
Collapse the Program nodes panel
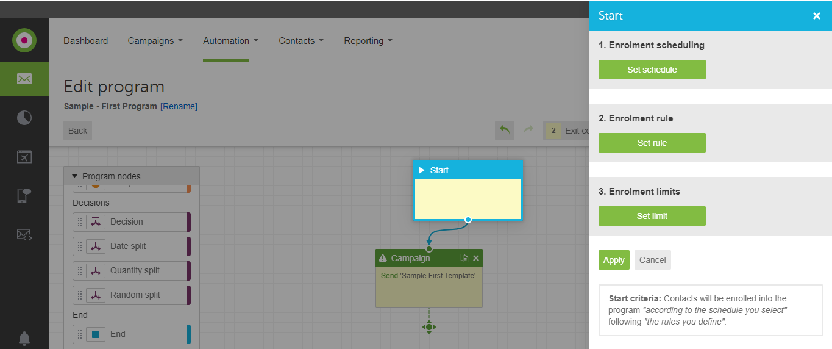(x=74, y=176)
